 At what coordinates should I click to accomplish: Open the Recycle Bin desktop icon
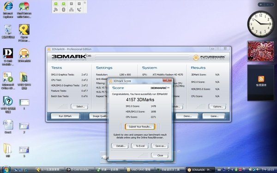(8, 31)
